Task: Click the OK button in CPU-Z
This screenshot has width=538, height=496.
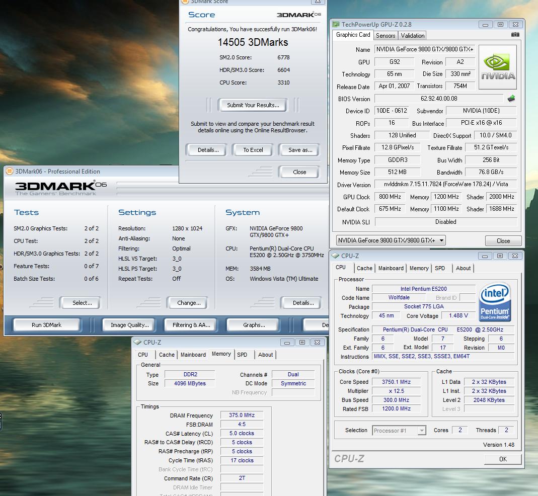Action: coord(503,459)
